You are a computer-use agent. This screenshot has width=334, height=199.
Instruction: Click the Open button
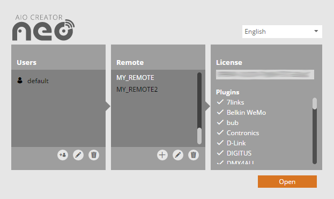pyautogui.click(x=287, y=181)
